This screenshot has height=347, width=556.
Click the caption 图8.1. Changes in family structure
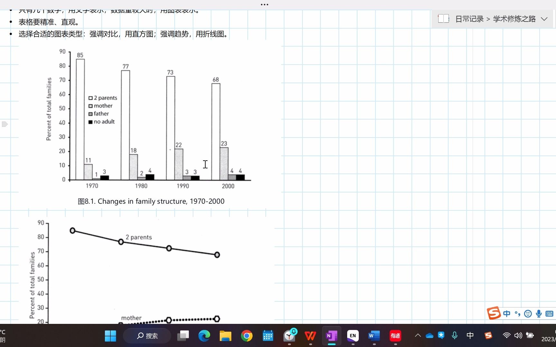point(151,201)
